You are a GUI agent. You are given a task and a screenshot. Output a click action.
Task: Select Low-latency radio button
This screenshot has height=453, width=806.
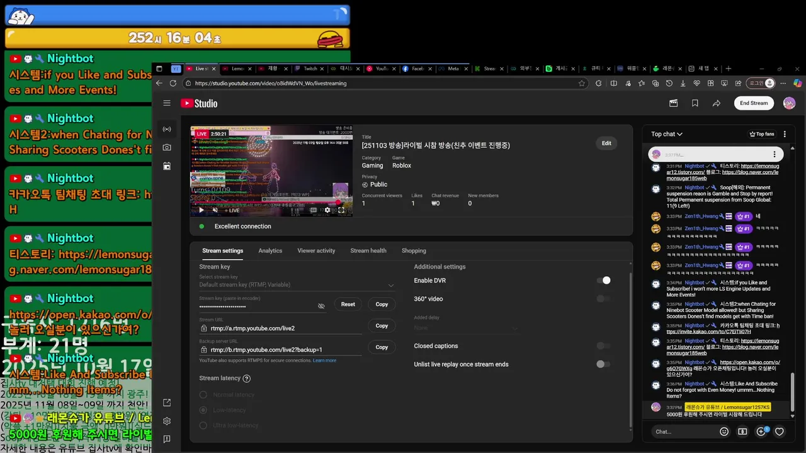click(x=203, y=410)
